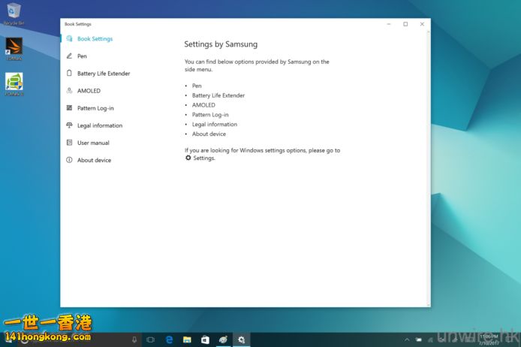Click 'Legal information' in the bulleted list
521x347 pixels.
point(215,125)
